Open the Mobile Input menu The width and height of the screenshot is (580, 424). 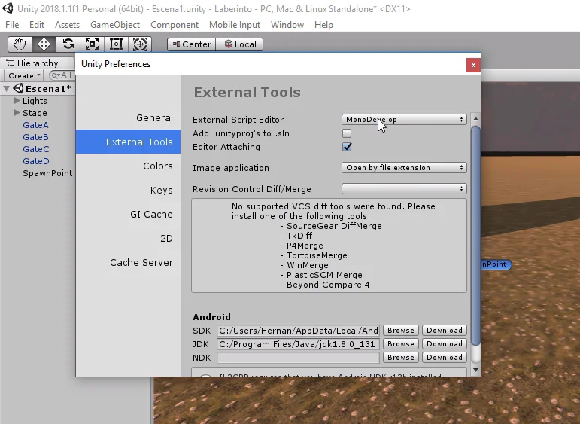coord(235,25)
